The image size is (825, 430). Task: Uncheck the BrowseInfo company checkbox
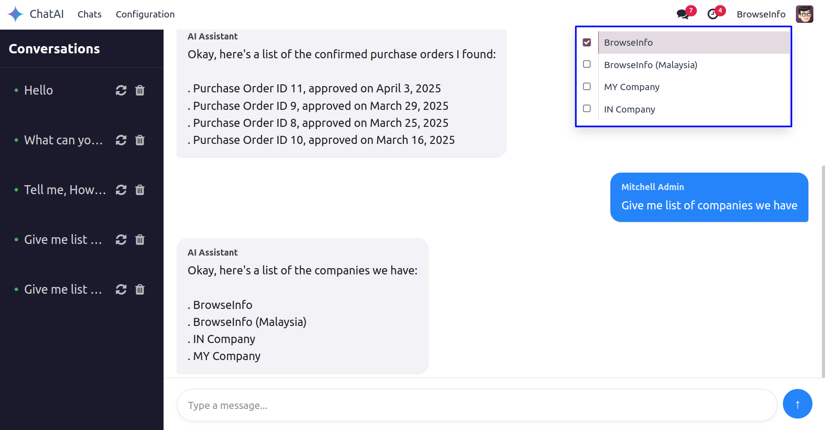(587, 43)
